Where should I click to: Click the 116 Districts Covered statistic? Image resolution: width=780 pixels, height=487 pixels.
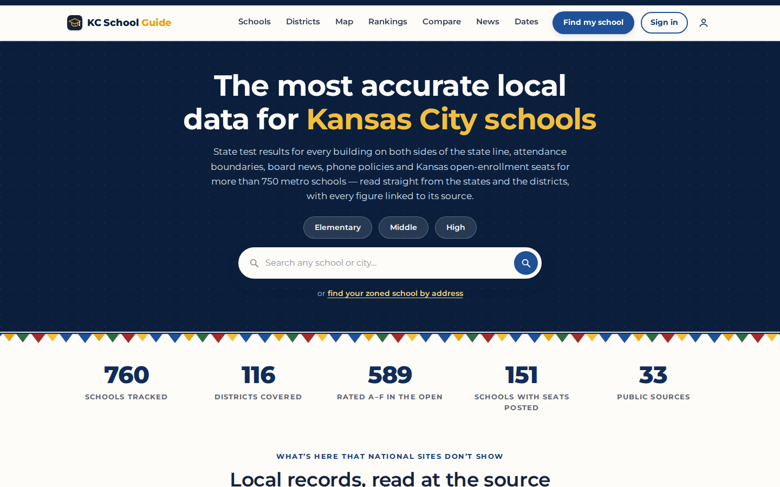[x=258, y=383]
